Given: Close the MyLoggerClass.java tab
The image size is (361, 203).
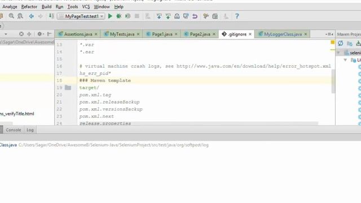Looking at the screenshot, I should click(306, 34).
